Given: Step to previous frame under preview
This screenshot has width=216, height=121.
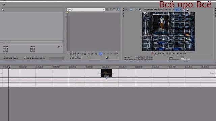Looking at the screenshot, I should pos(181,54).
